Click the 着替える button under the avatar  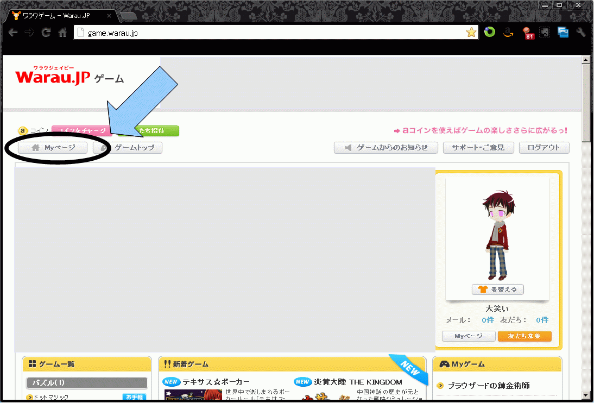pyautogui.click(x=497, y=289)
